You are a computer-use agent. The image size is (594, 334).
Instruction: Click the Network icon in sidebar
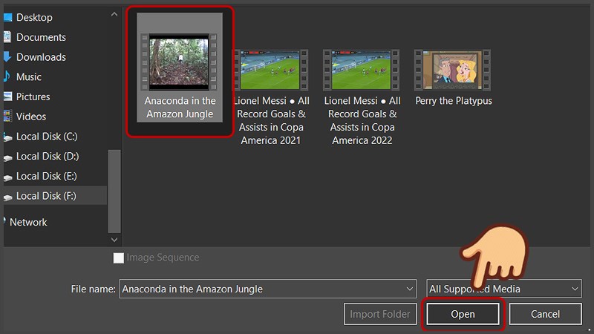click(4, 222)
